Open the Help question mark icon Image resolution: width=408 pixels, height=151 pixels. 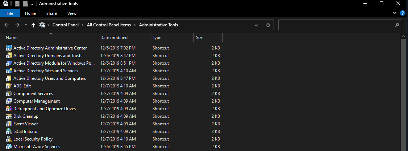(x=402, y=13)
